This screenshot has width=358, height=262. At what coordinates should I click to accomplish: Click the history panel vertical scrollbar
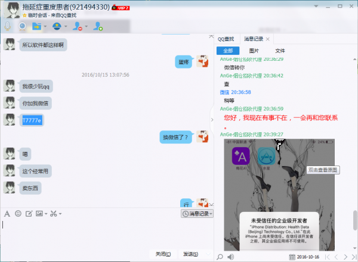pos(355,220)
